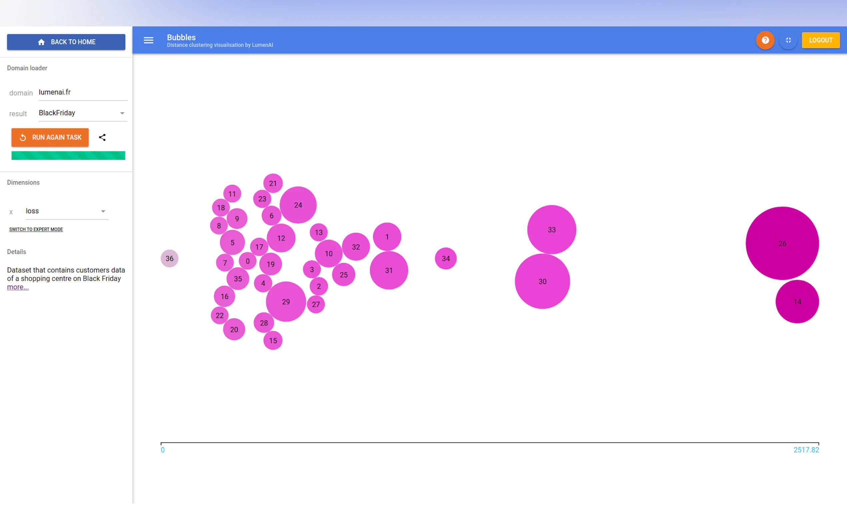The height and width of the screenshot is (530, 847).
Task: Expand the result BlackFriday dropdown
Action: [x=83, y=113]
